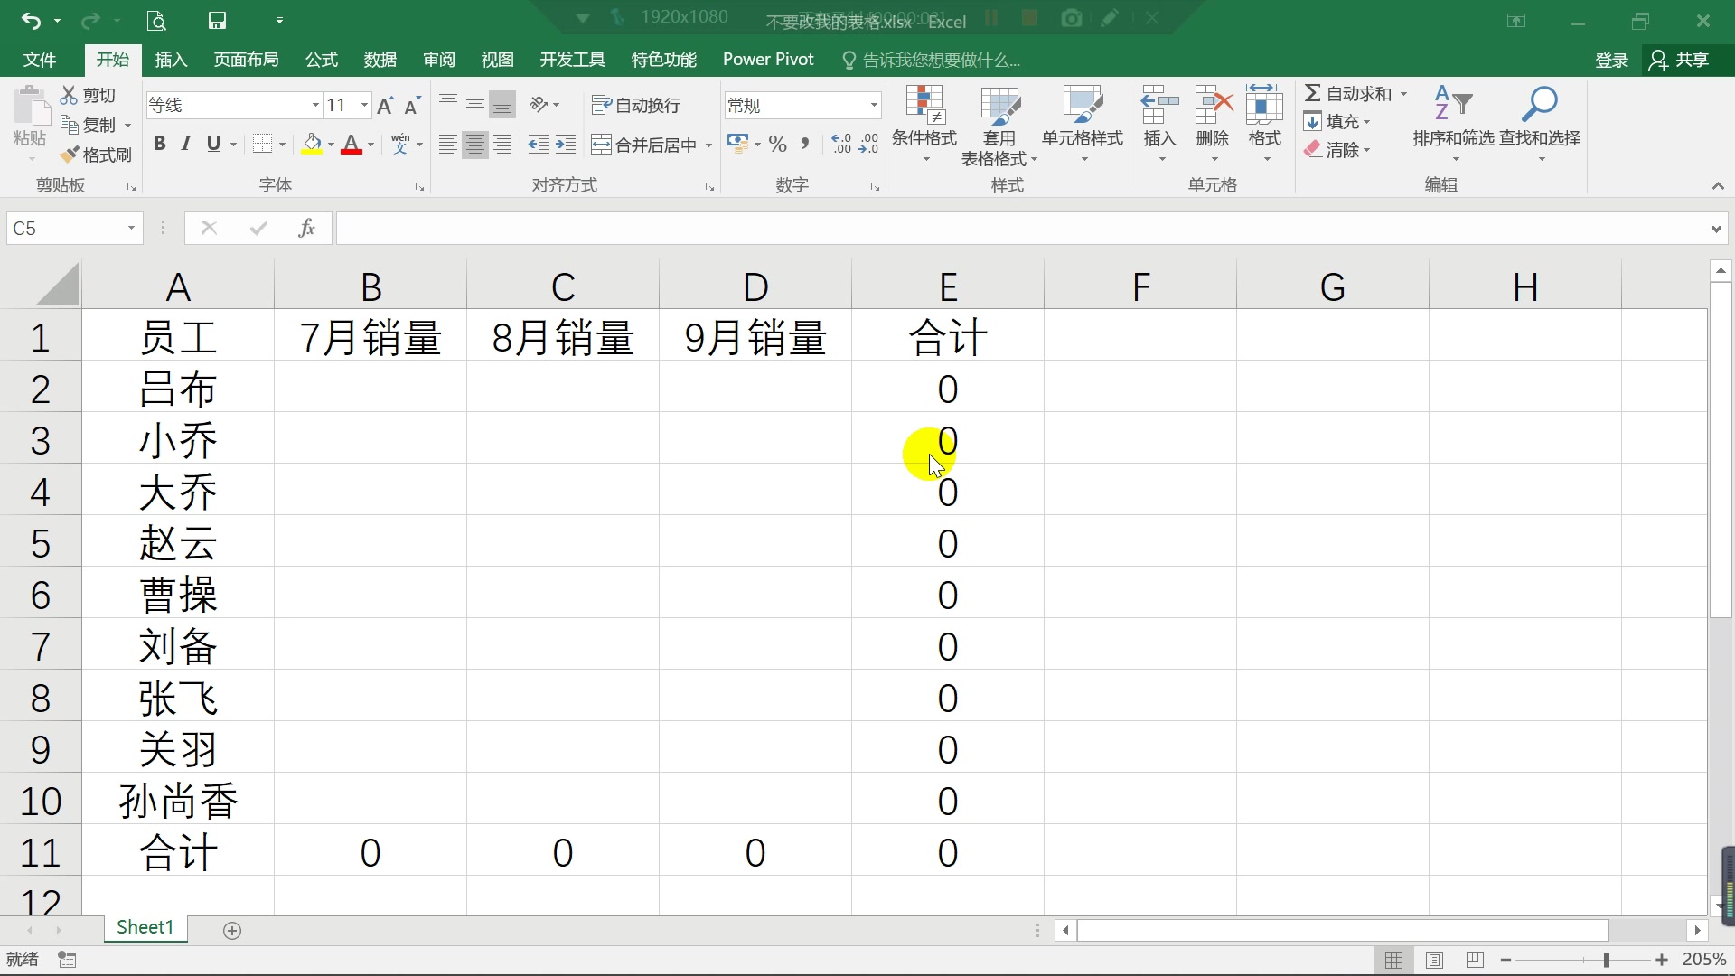Toggle bold formatting

point(159,144)
